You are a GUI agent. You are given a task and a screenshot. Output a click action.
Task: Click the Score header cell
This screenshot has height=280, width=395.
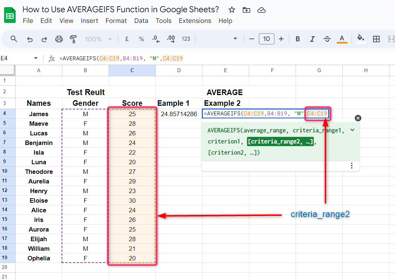[132, 103]
